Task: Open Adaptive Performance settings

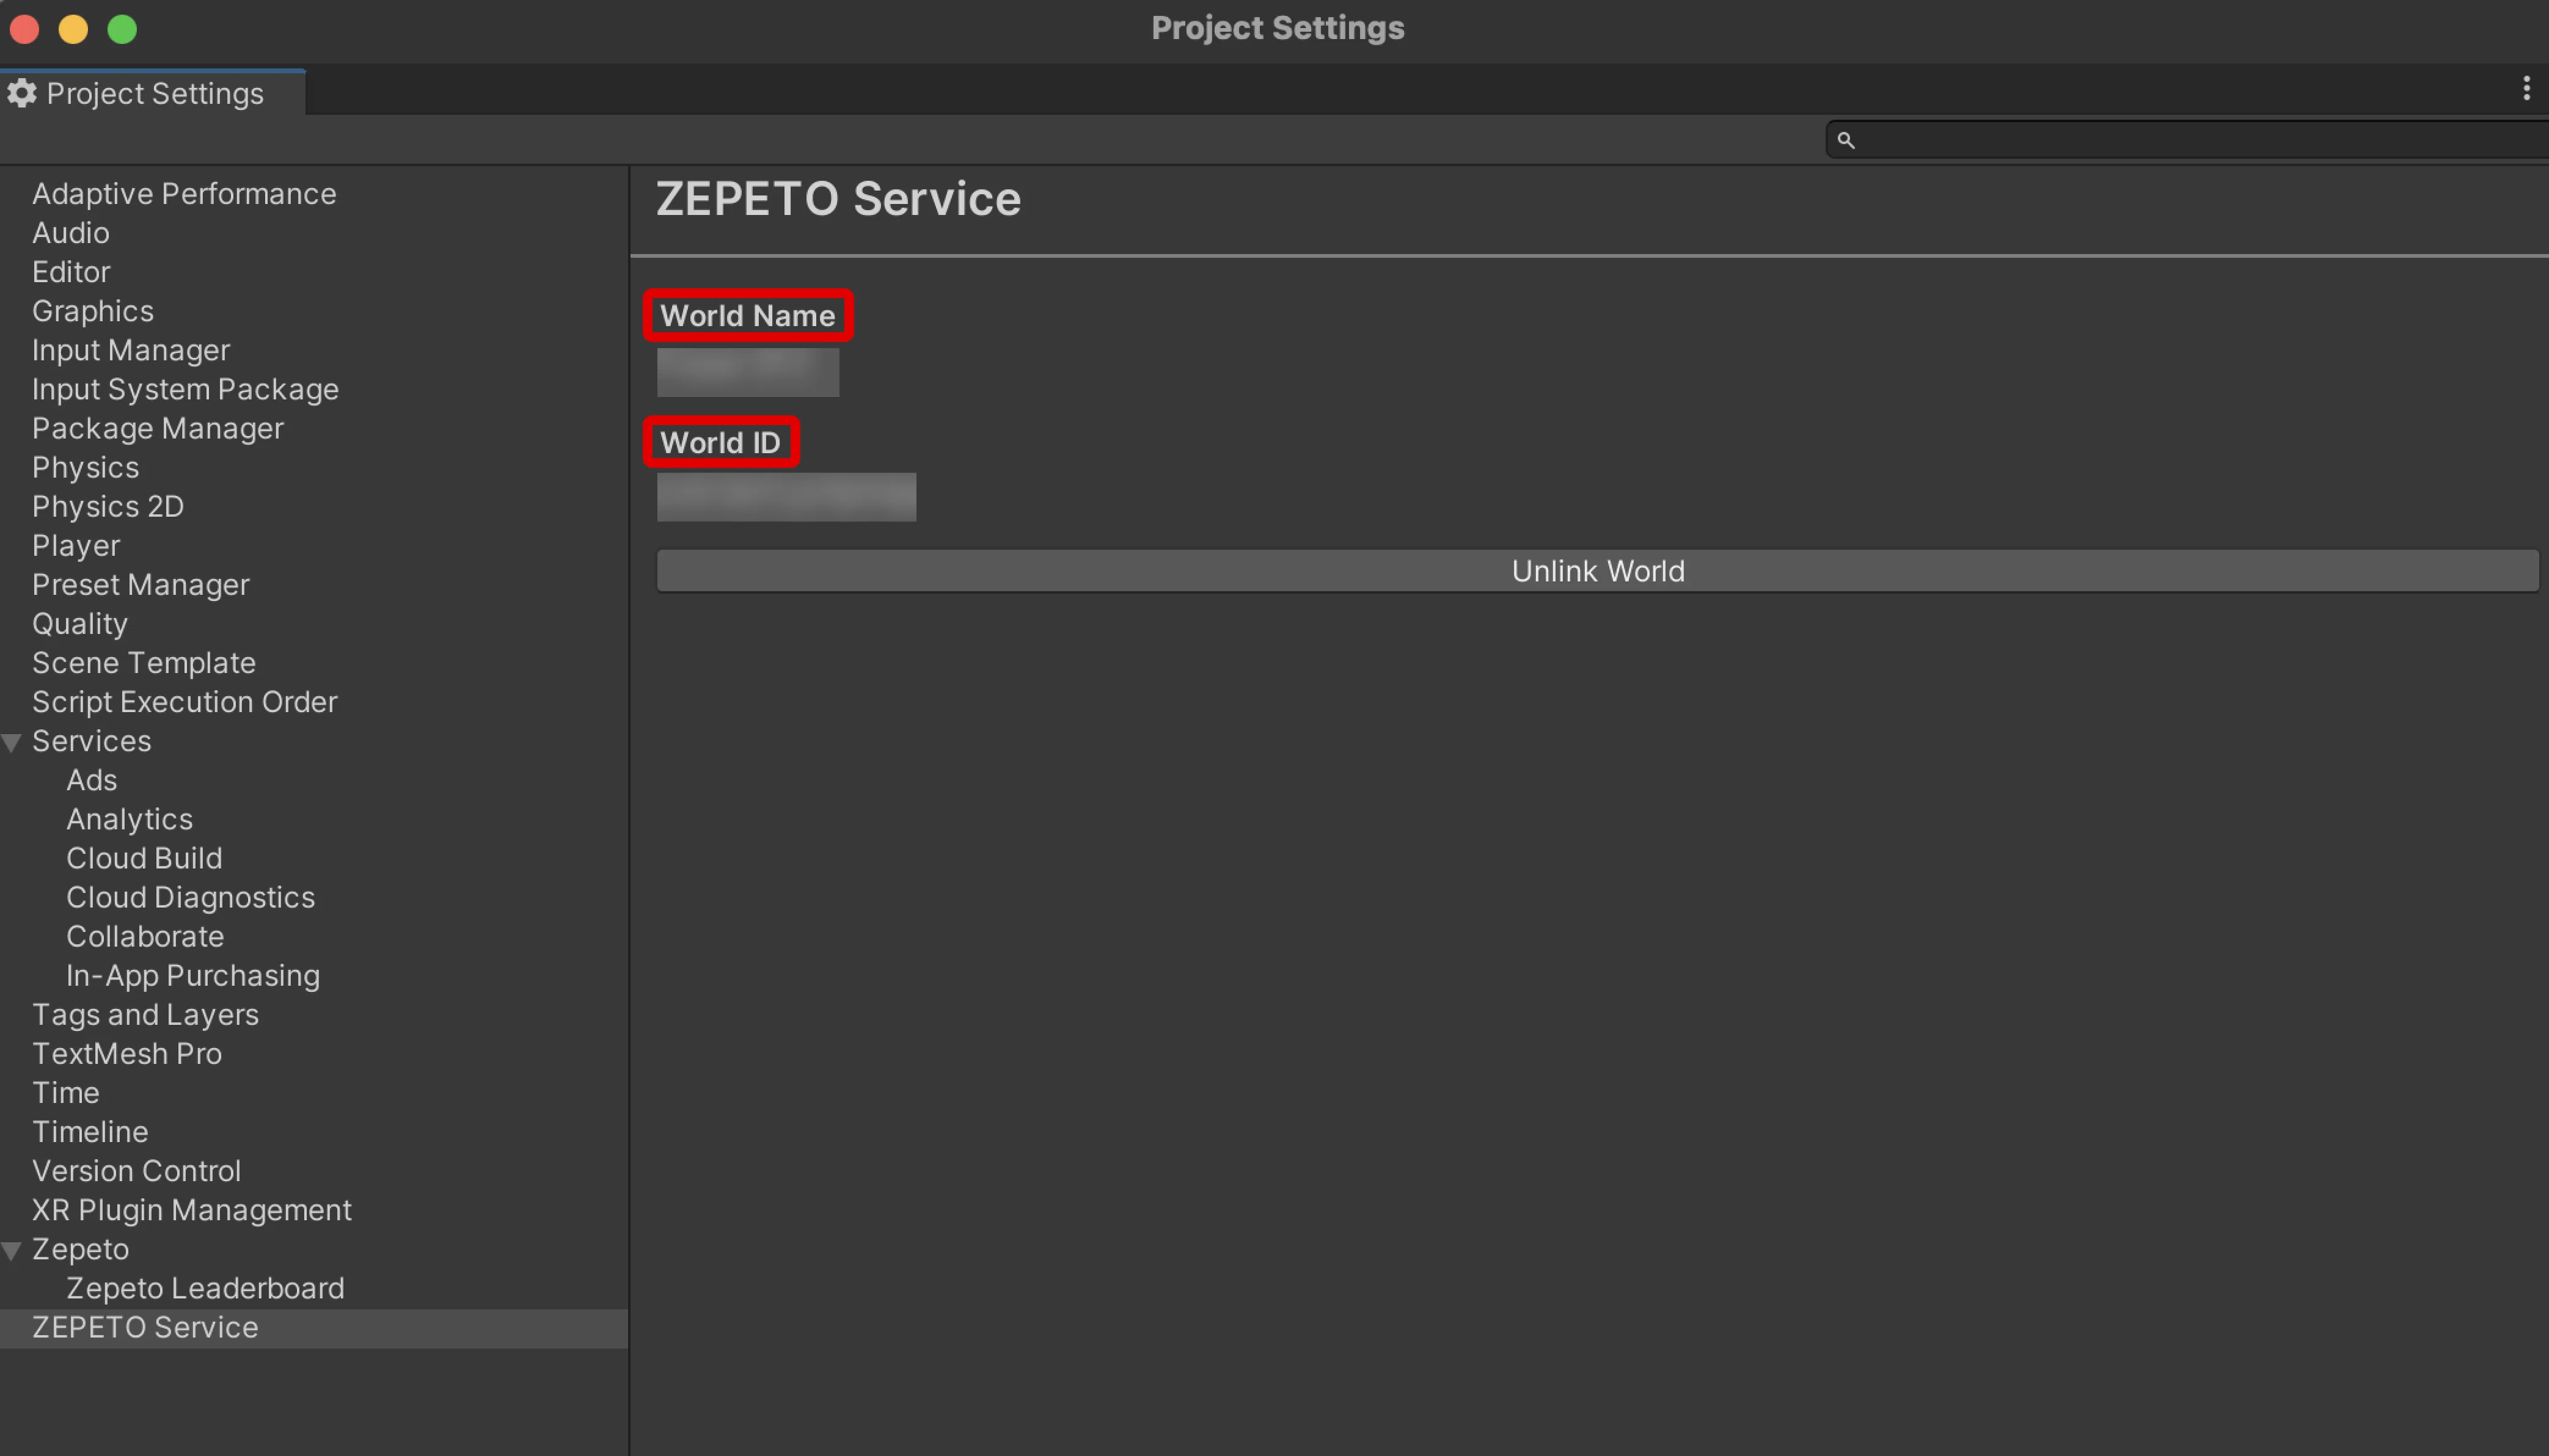Action: click(x=184, y=193)
